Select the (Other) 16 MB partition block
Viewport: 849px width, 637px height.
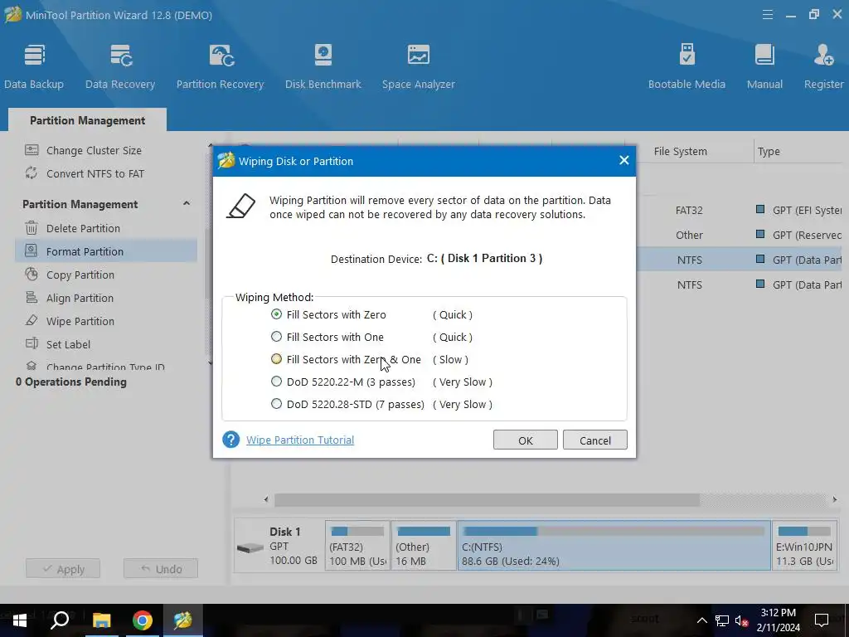pos(424,546)
